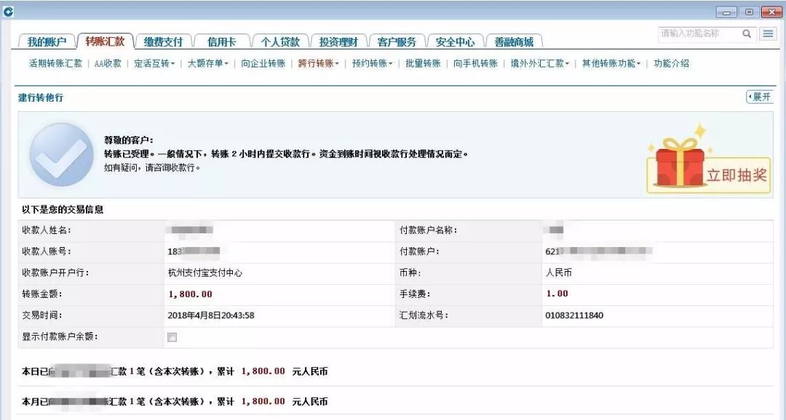This screenshot has height=420, width=786.
Task: Click the serial number 010832111840
Action: pyautogui.click(x=574, y=315)
